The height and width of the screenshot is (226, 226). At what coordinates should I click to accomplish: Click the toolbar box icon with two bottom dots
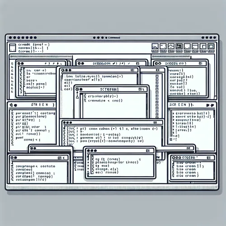point(187,46)
